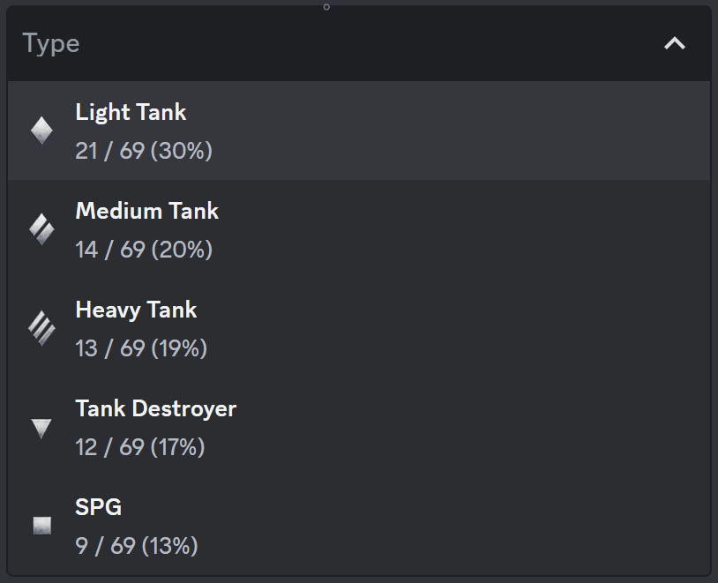Click the SPG square icon
This screenshot has width=718, height=583.
point(41,526)
